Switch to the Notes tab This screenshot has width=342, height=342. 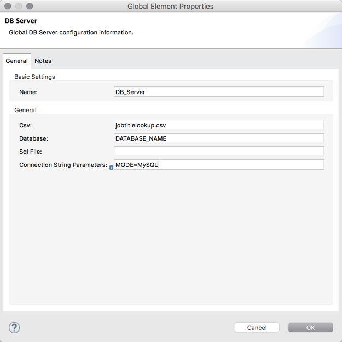pyautogui.click(x=43, y=61)
